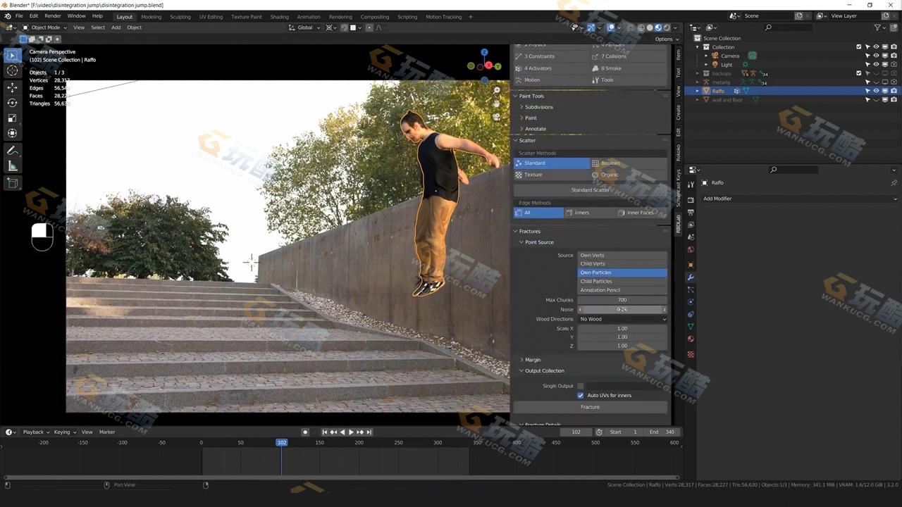The height and width of the screenshot is (507, 902).
Task: Jump to the timeline end frame
Action: pyautogui.click(x=369, y=432)
